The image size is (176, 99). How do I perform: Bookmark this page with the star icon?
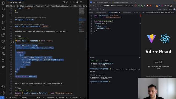[x=132, y=5]
